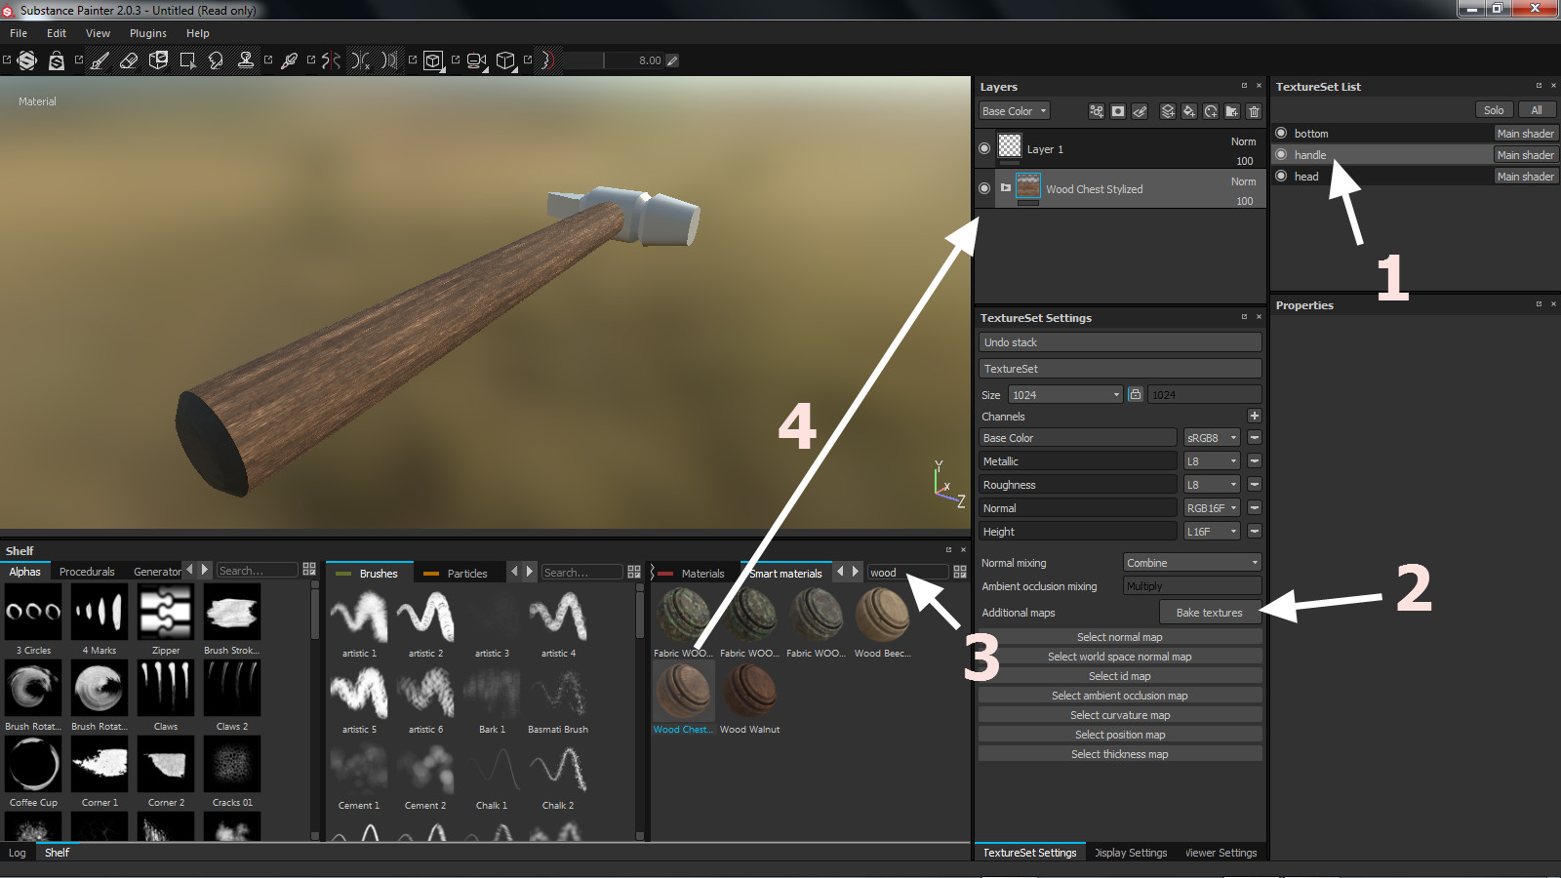Add a folder in Layers panel

1232,111
